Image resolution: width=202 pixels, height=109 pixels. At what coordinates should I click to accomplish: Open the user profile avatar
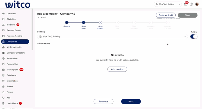click(197, 4)
